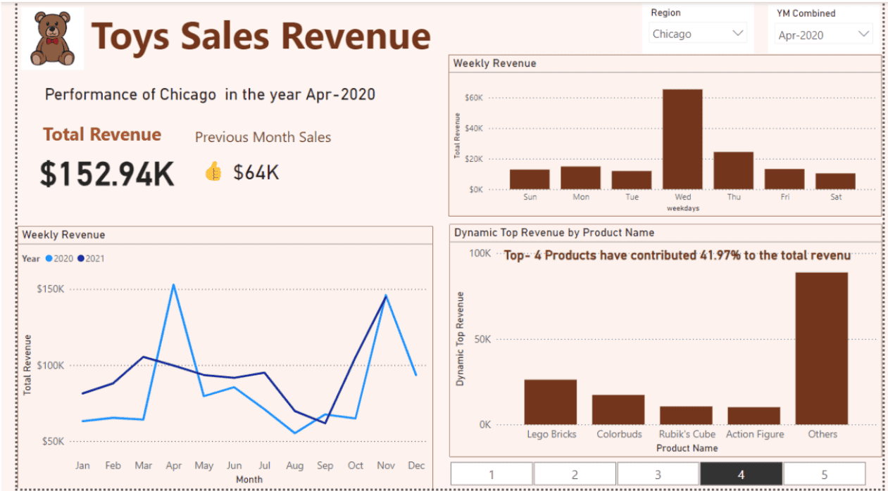Screen dimensions: 888x491
Task: Select the Others bar in product chart
Action: 821,348
